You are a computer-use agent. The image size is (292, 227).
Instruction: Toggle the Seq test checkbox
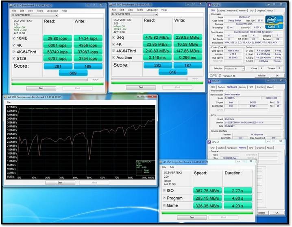[x=114, y=37]
